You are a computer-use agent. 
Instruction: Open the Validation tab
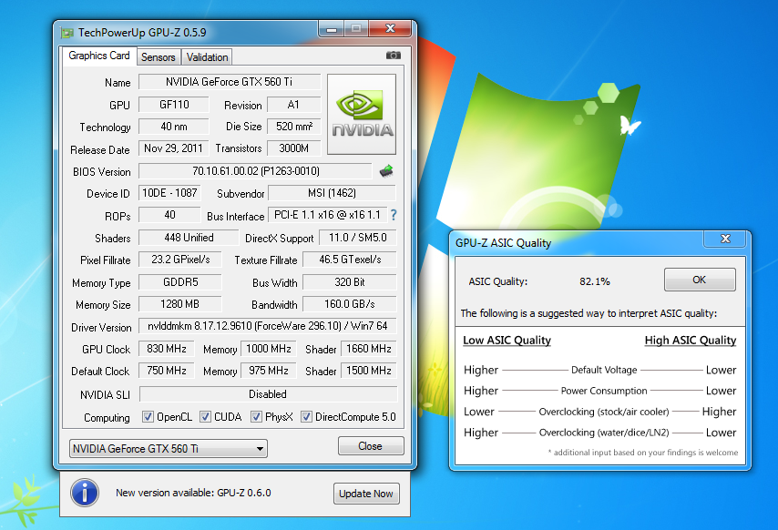207,57
